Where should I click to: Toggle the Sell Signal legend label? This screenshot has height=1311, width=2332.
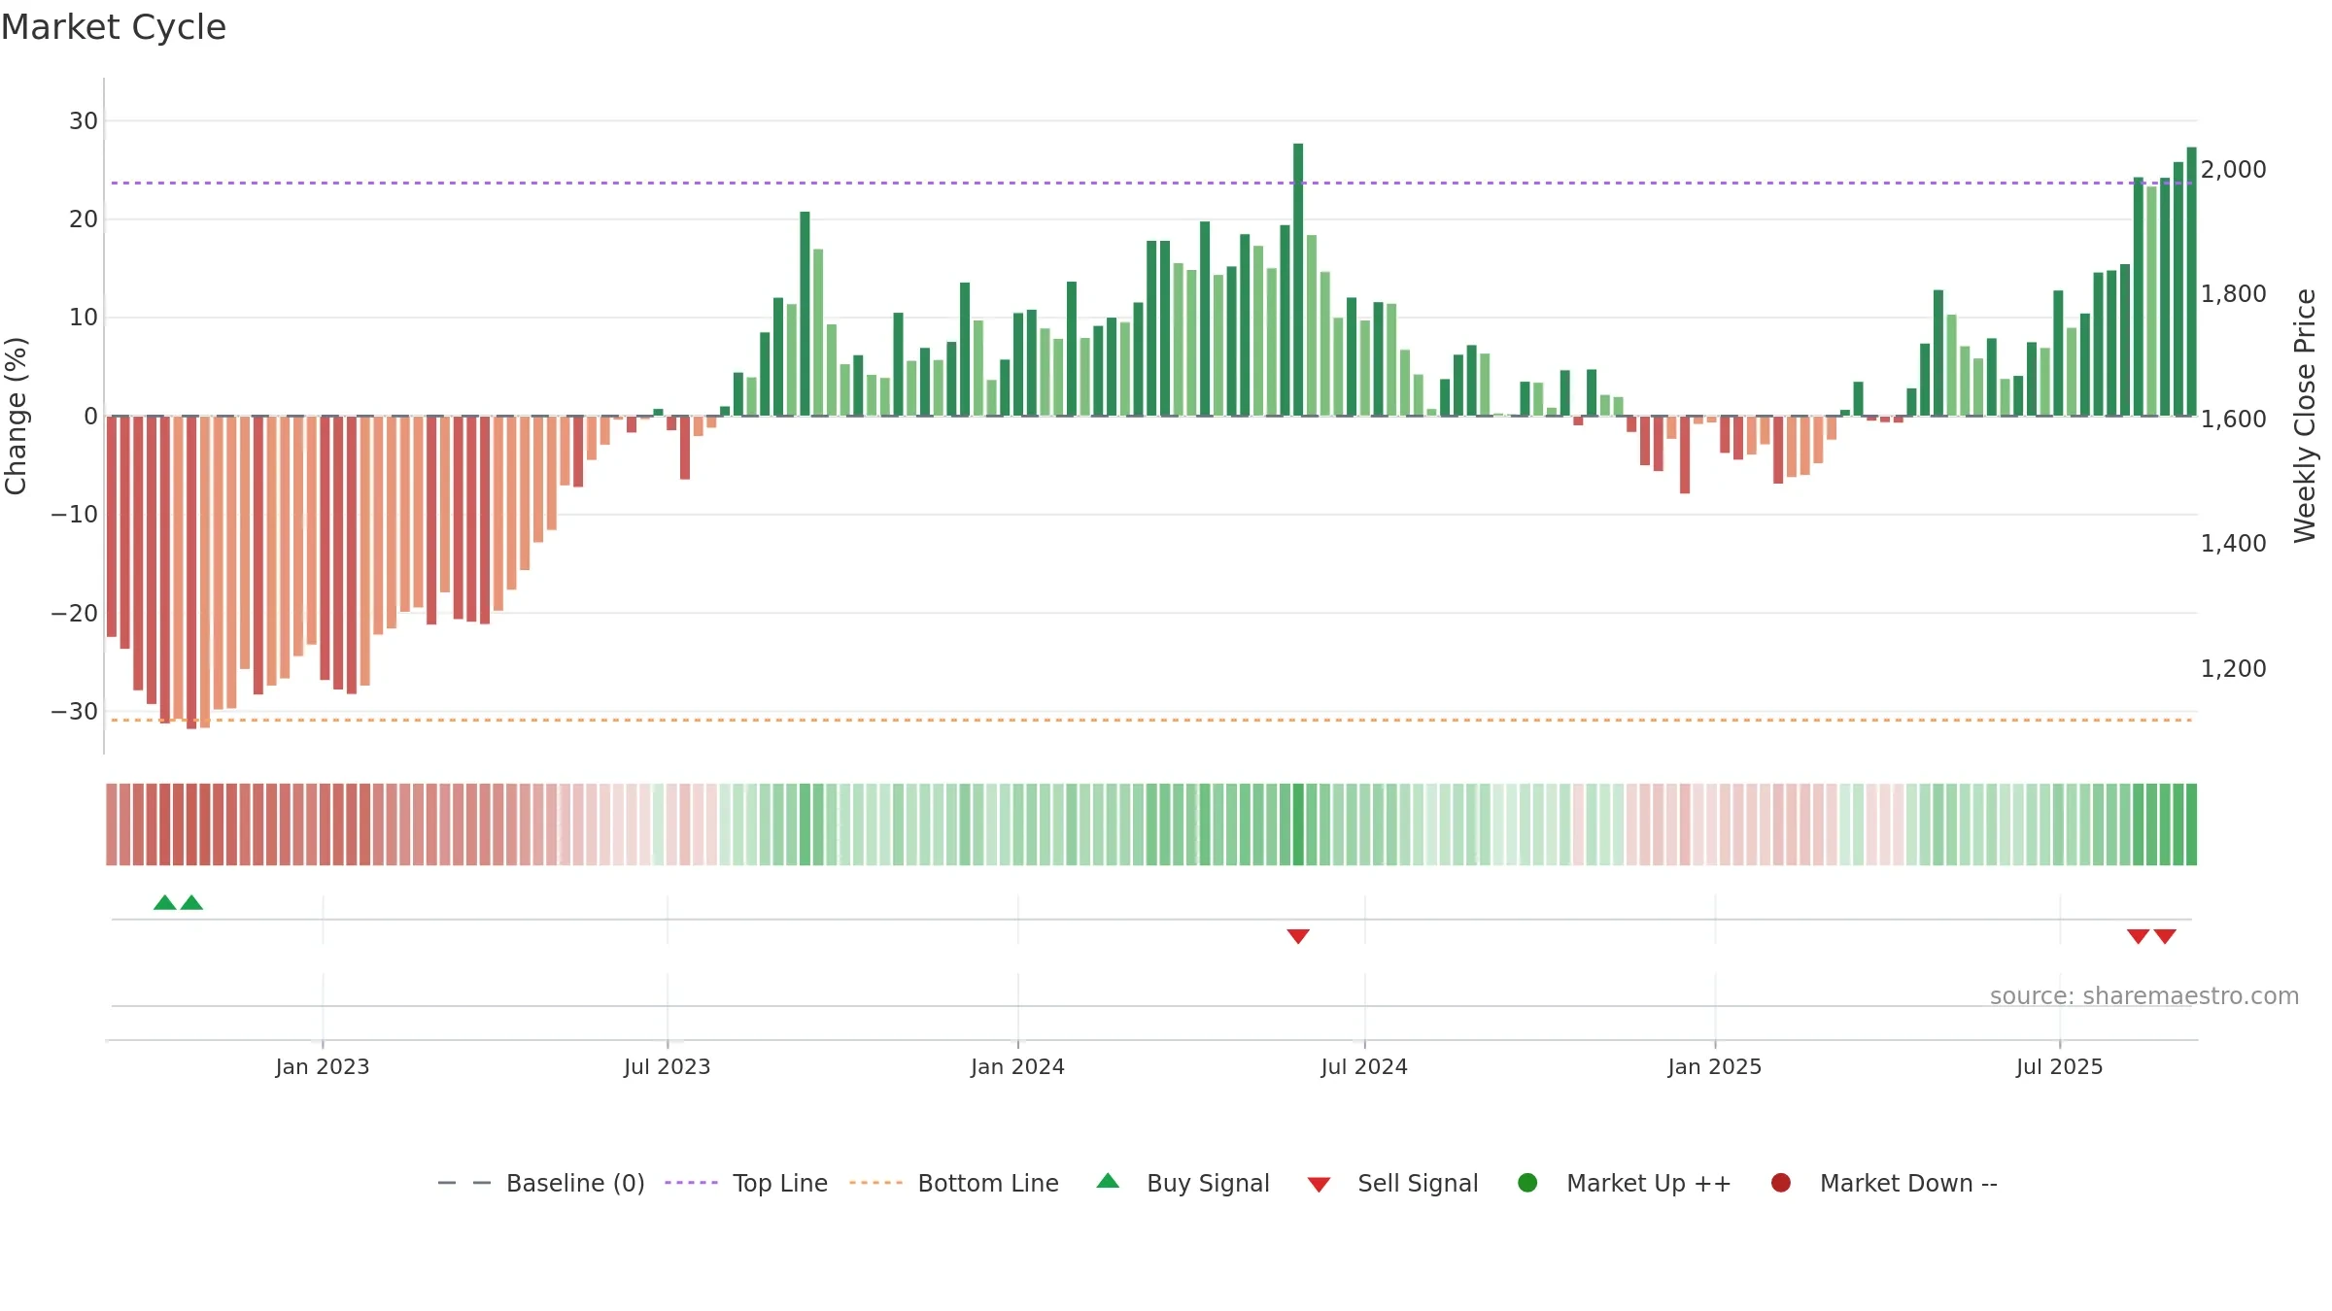click(x=1418, y=1183)
